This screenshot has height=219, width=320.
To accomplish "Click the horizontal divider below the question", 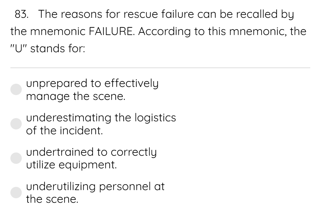I will pos(160,67).
